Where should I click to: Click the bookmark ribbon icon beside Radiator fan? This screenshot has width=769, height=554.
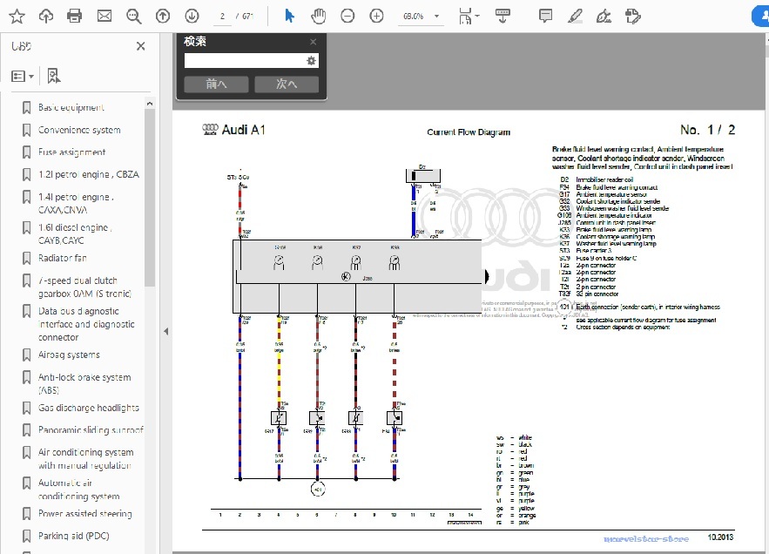26,259
